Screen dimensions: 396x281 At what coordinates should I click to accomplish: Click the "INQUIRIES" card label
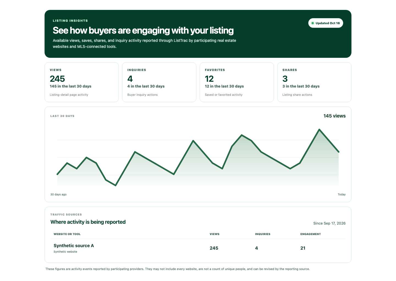coord(137,70)
